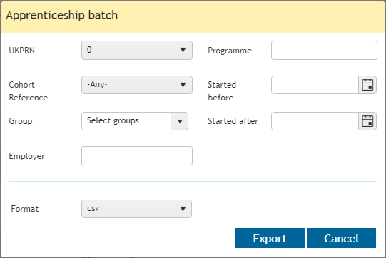Open the Format csv dropdown
Screen dimensions: 386x258
136,209
